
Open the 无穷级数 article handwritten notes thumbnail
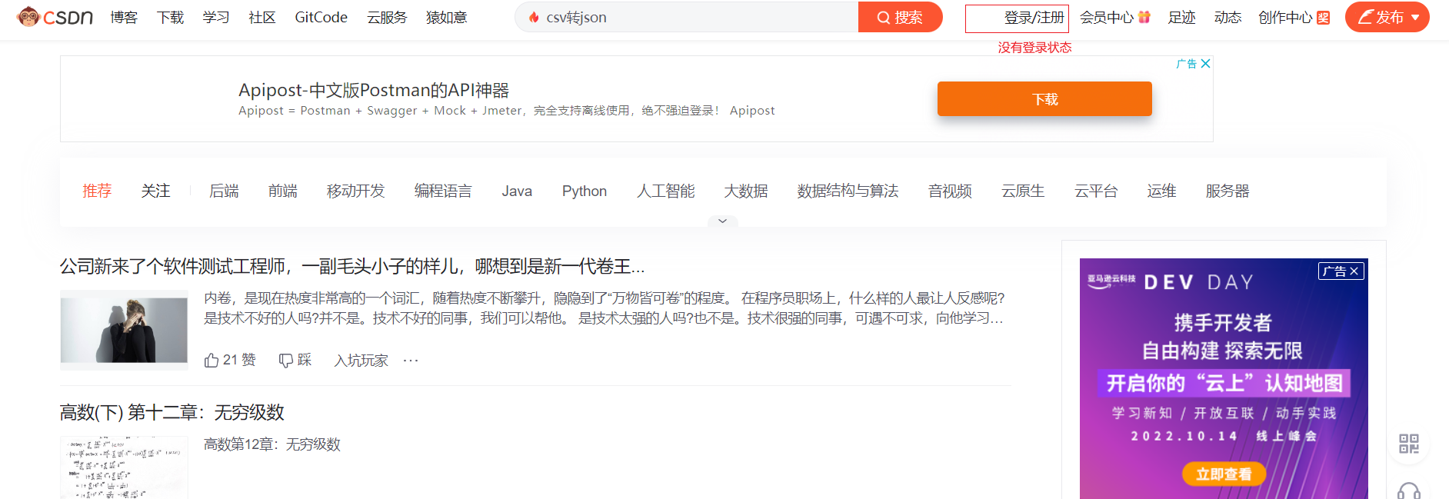tap(124, 467)
